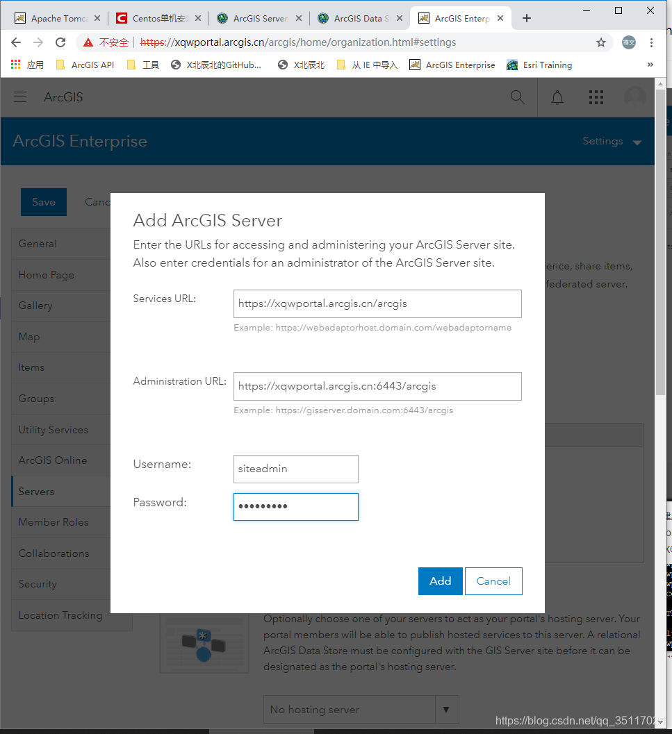Close the active ArcGIS Enterprise tab
Screen dimensions: 672x734
click(500, 18)
